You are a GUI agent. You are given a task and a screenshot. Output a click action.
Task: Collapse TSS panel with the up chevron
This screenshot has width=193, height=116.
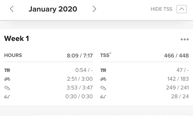pyautogui.click(x=182, y=9)
